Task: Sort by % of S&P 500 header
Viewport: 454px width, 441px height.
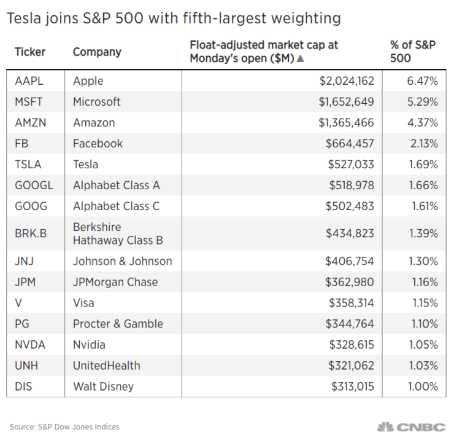Action: tap(409, 52)
